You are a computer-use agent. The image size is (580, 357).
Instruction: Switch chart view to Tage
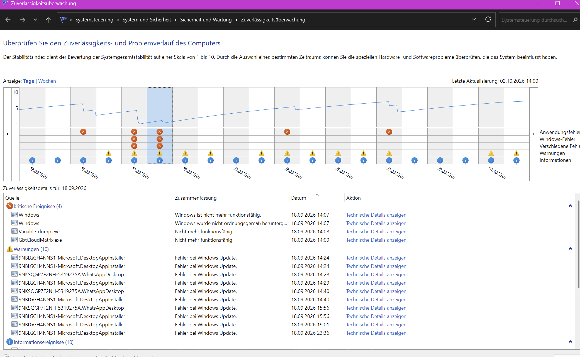point(29,81)
